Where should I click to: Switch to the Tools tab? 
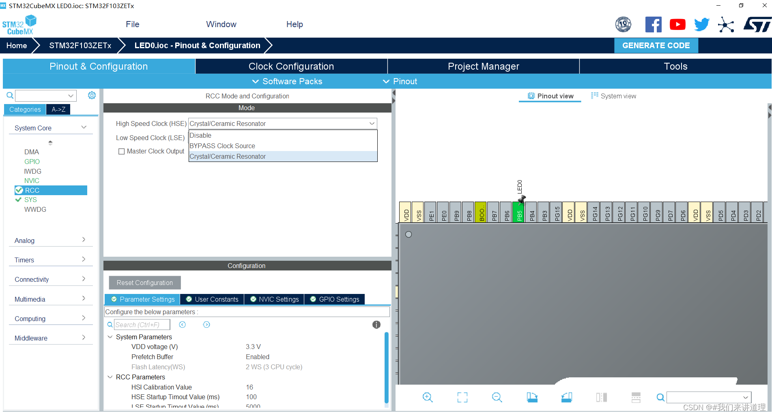coord(675,66)
